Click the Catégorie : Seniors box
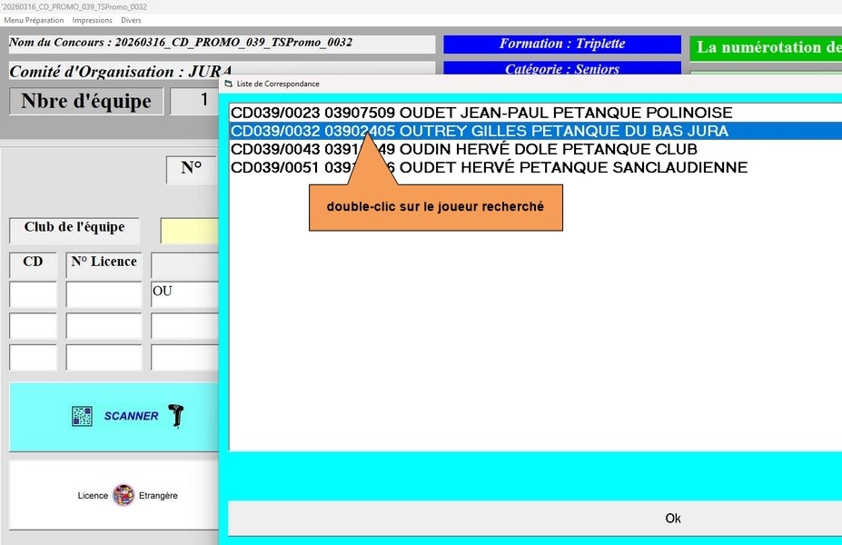The height and width of the screenshot is (545, 842). [561, 68]
